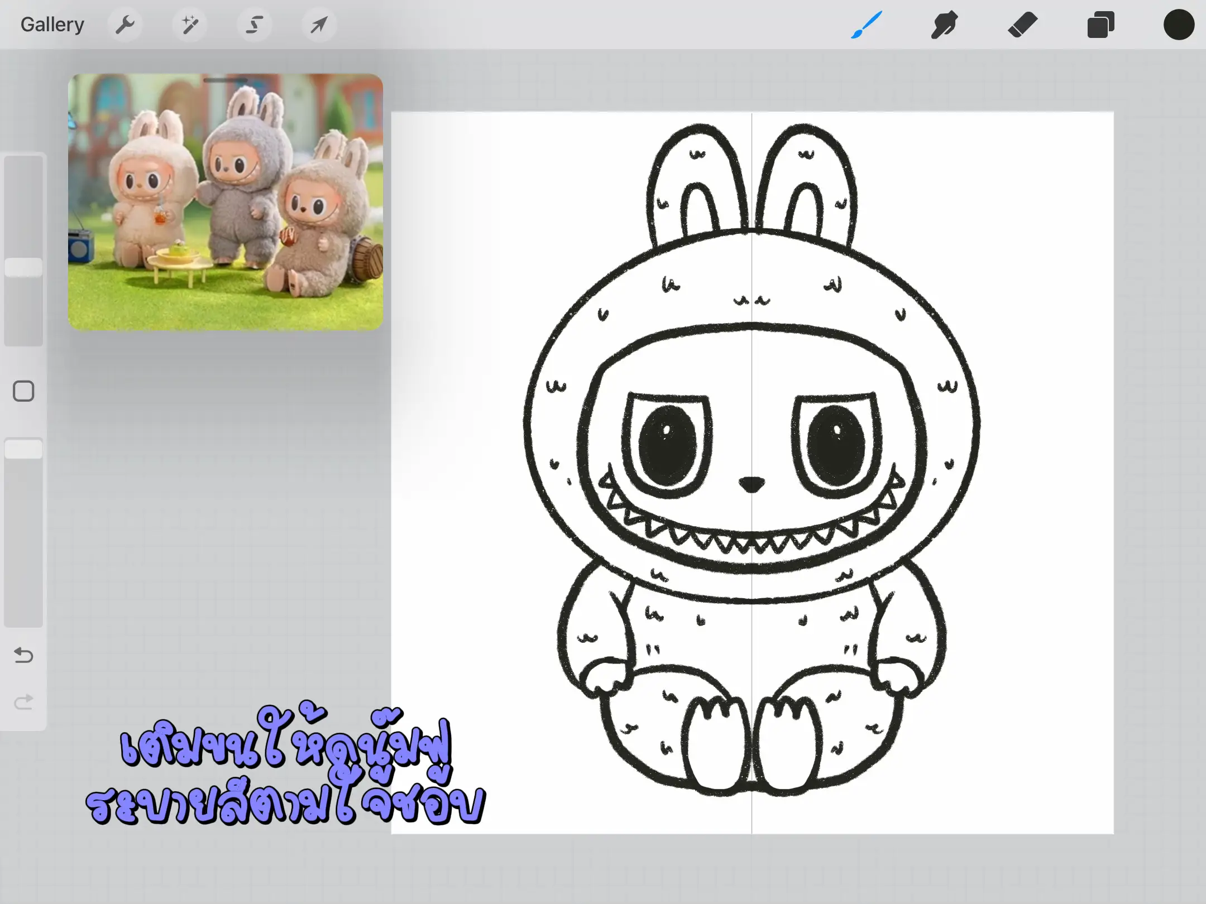Viewport: 1206px width, 904px height.
Task: Click the brush opacity slider handle
Action: (x=23, y=449)
